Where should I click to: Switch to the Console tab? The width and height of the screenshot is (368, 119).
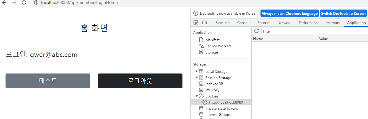(x=244, y=23)
